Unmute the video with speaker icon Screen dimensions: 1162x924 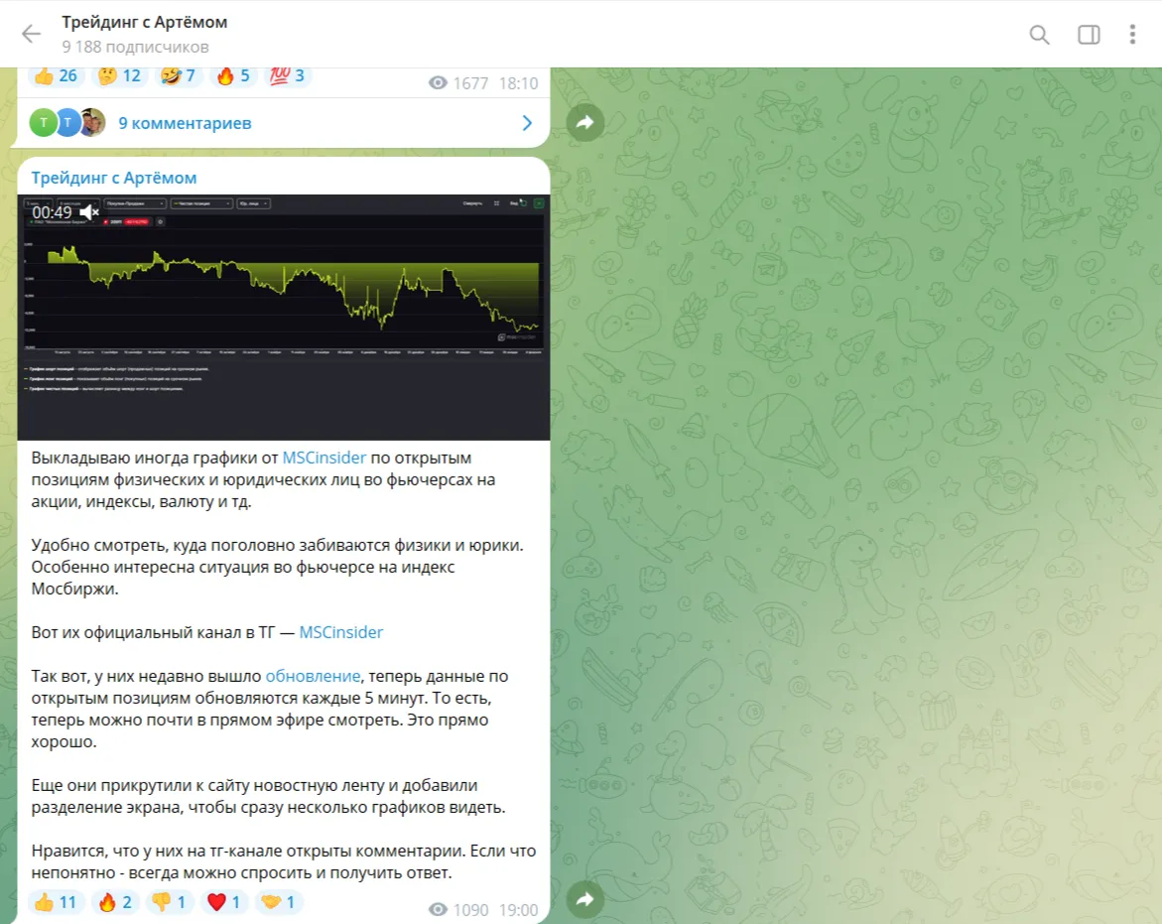pyautogui.click(x=89, y=212)
